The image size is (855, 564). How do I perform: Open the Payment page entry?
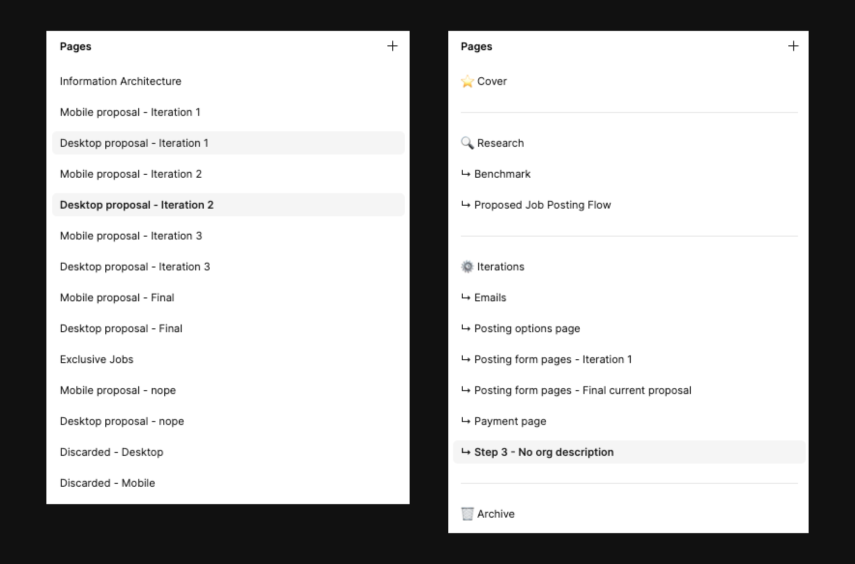click(x=510, y=421)
